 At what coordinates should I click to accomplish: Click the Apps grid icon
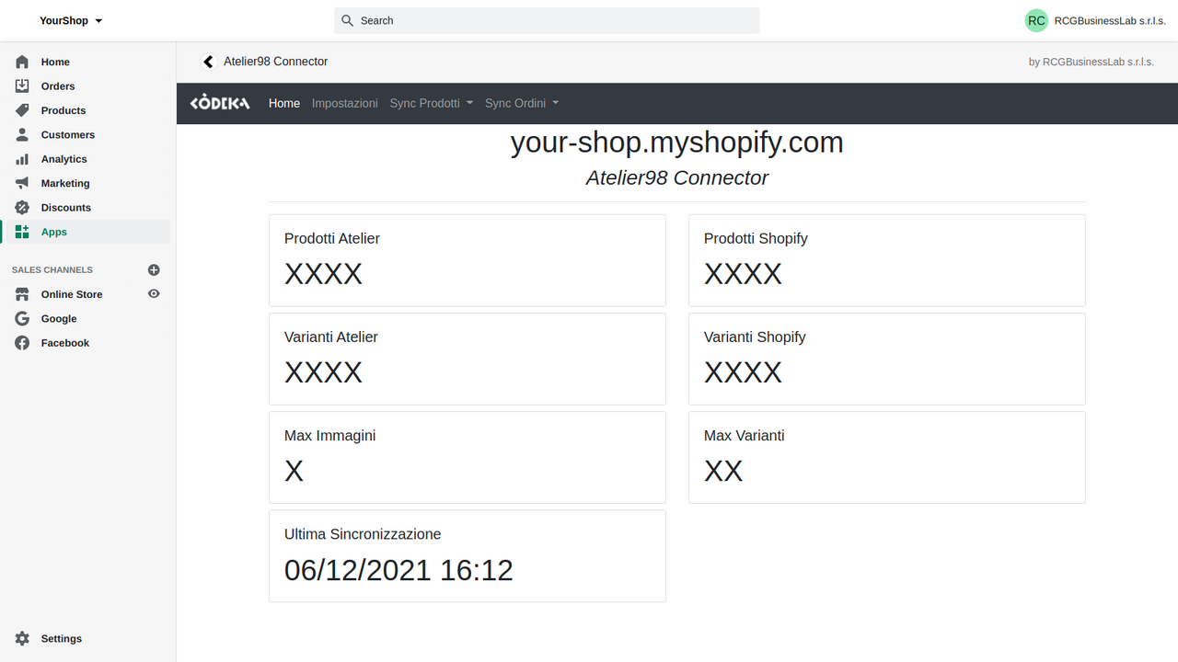click(x=22, y=232)
